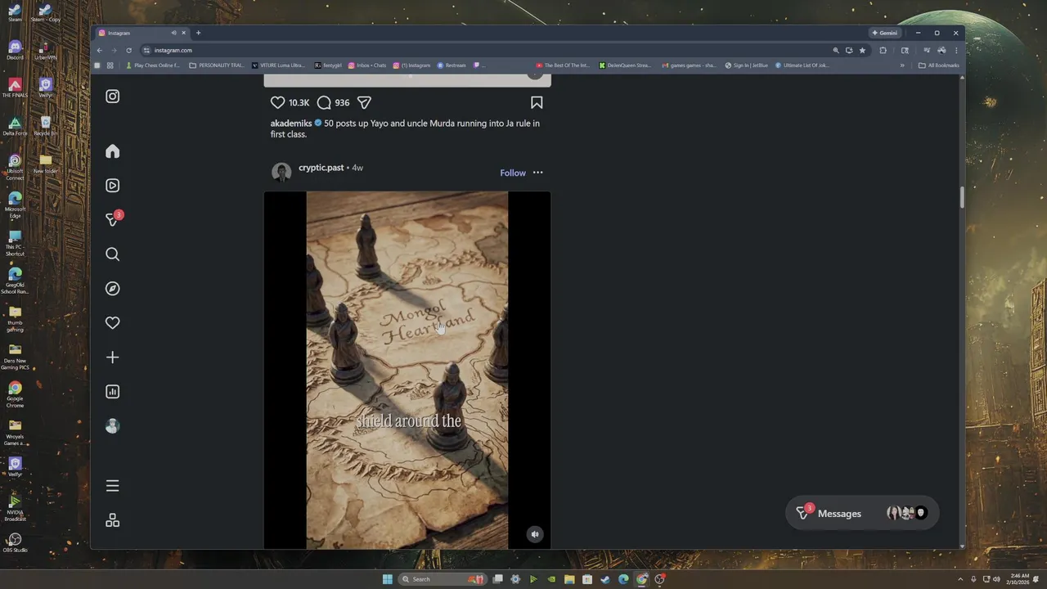Screen dimensions: 1047x589
Task: Select the Instagram browser tab
Action: 143,33
